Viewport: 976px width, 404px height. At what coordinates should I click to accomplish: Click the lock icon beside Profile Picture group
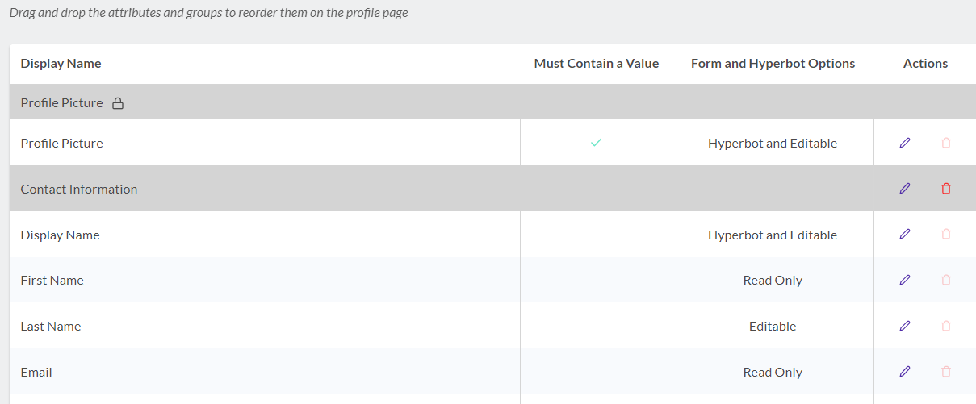(x=118, y=103)
